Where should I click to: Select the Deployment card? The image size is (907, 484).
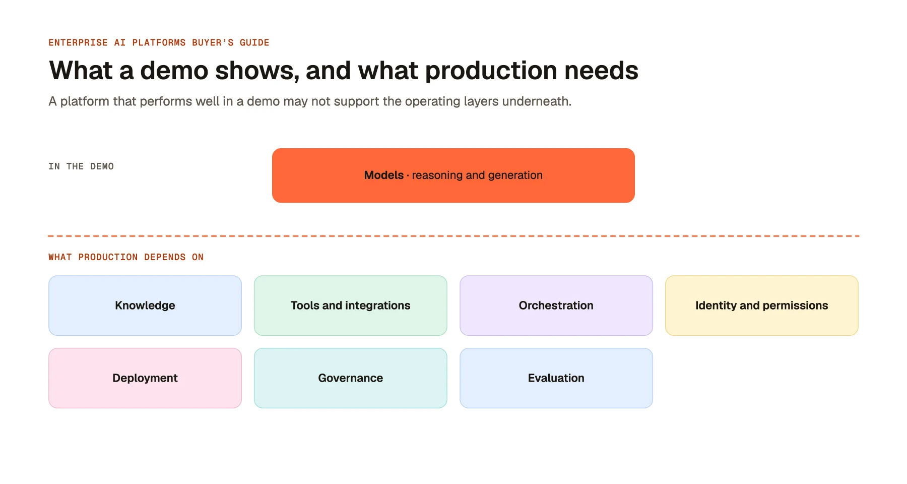pyautogui.click(x=145, y=378)
